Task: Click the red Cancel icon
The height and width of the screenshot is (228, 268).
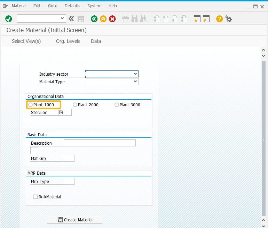Action: click(x=112, y=19)
